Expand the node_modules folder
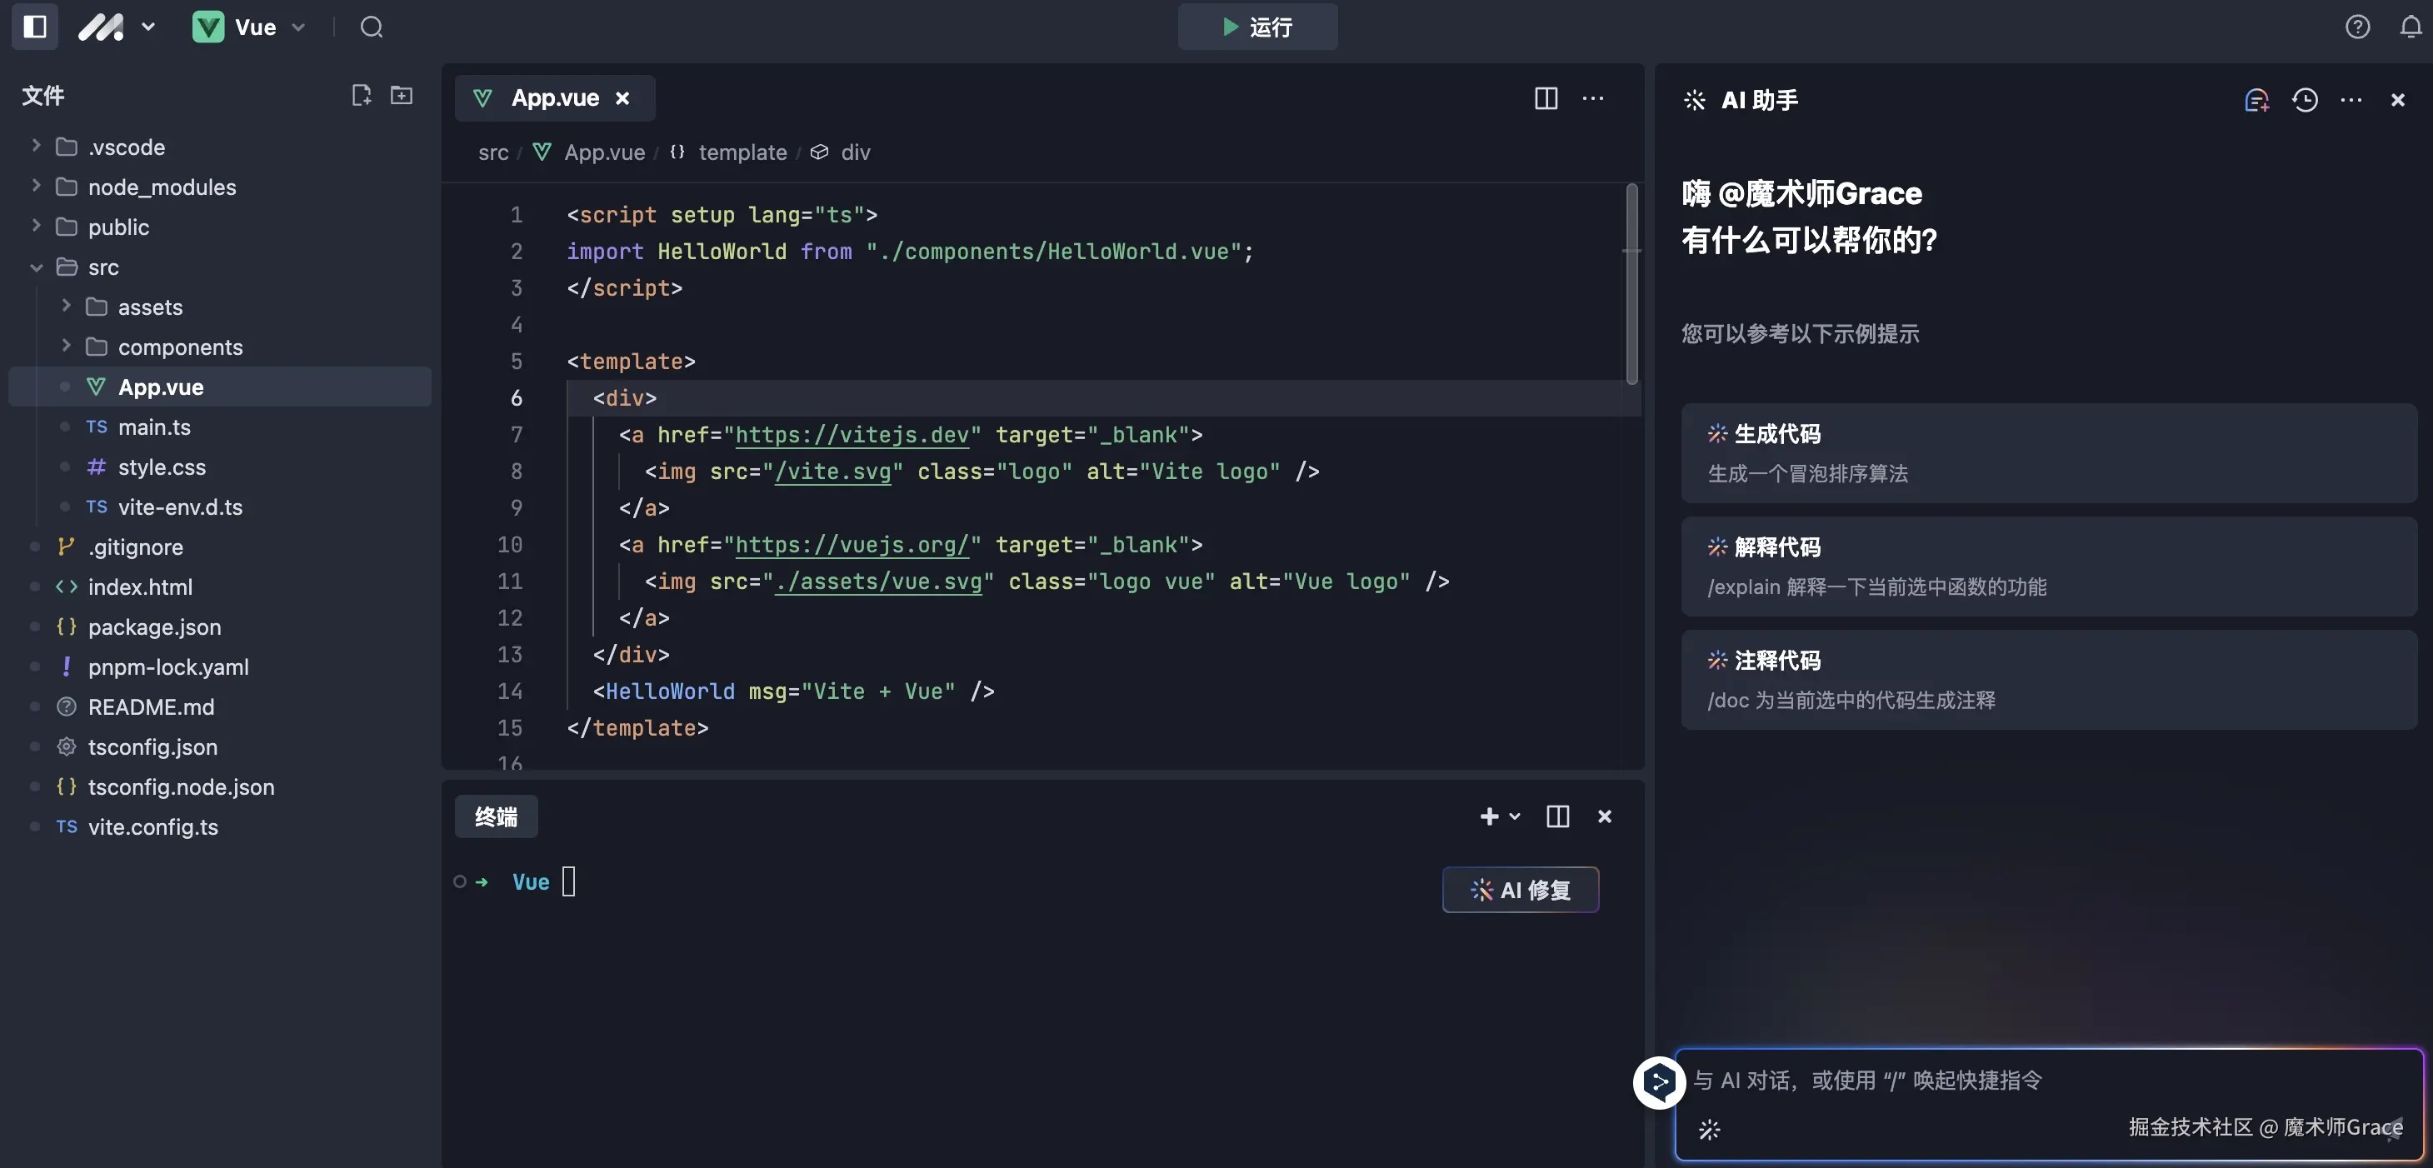The image size is (2433, 1168). click(36, 186)
